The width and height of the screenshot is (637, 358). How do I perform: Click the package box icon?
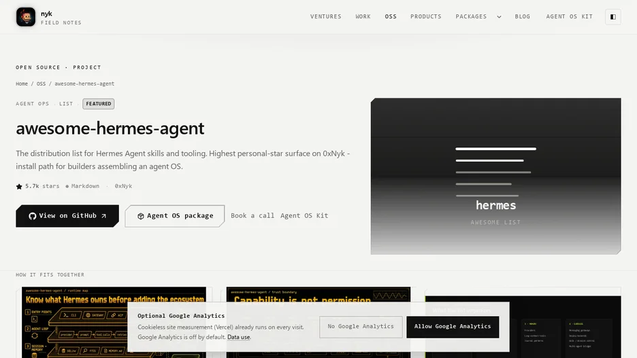[141, 216]
